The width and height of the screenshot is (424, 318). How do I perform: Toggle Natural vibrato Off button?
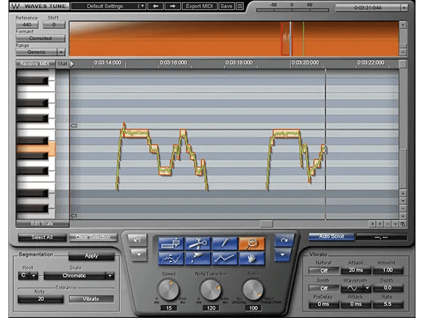click(324, 270)
